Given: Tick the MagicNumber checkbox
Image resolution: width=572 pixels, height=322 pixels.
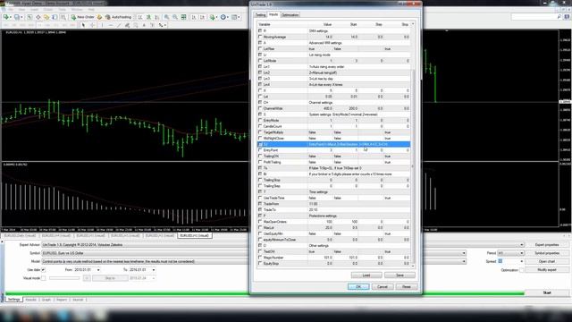Looking at the screenshot, I should pos(260,258).
